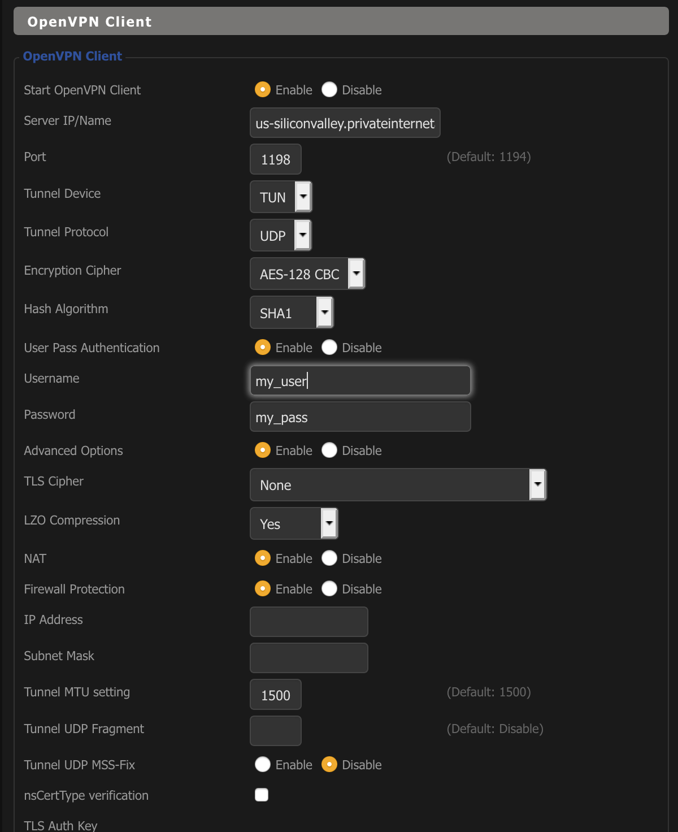The height and width of the screenshot is (832, 678).
Task: Disable Advanced Options radio button
Action: click(329, 450)
